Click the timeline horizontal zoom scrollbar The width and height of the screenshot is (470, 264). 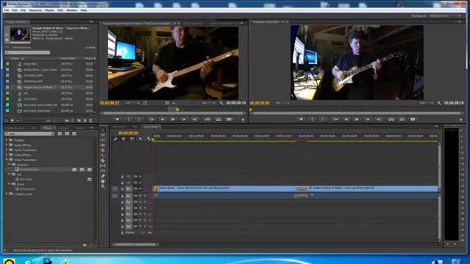tap(135, 244)
